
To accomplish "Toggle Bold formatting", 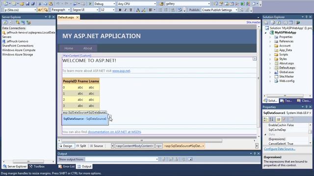I will click(120, 10).
